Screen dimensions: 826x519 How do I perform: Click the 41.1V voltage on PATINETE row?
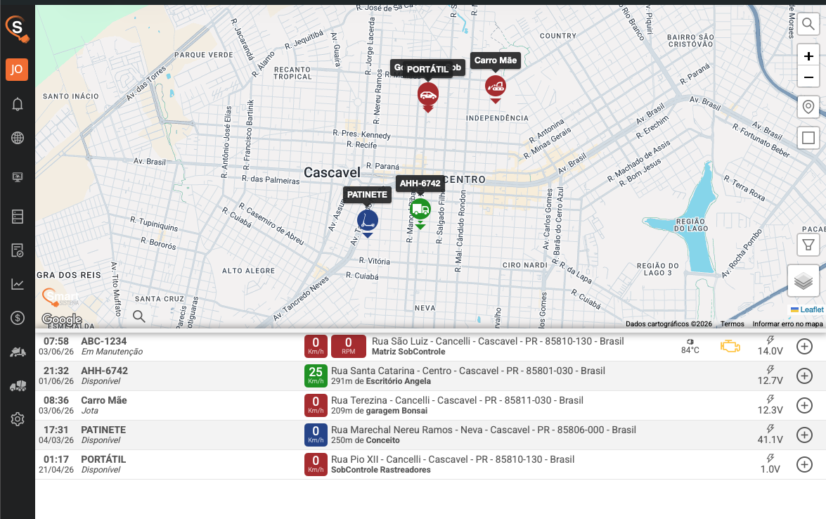(770, 435)
